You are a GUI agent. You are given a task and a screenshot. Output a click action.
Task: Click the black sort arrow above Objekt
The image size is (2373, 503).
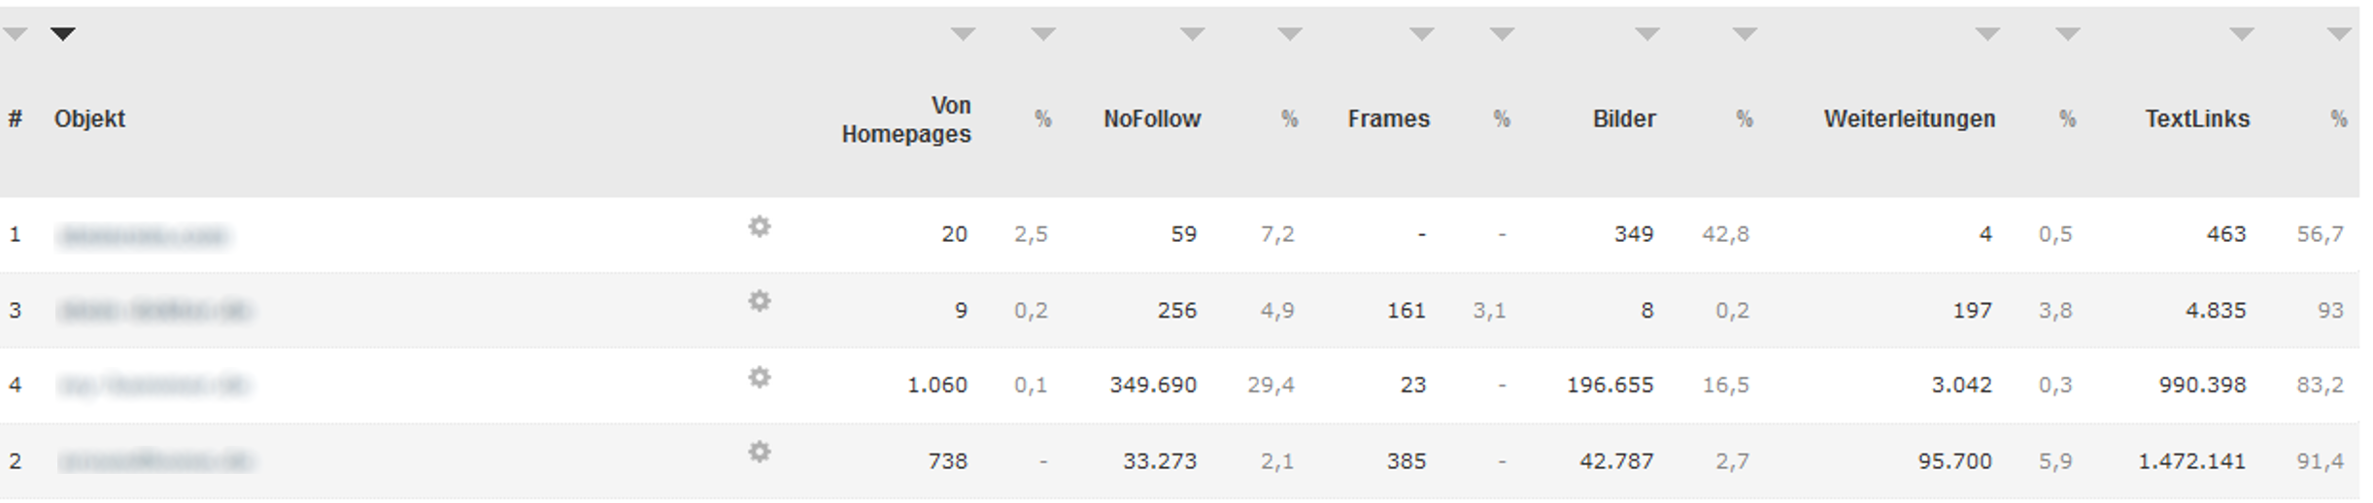pyautogui.click(x=63, y=34)
